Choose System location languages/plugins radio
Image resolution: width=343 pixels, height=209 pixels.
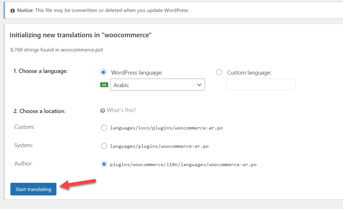point(104,146)
